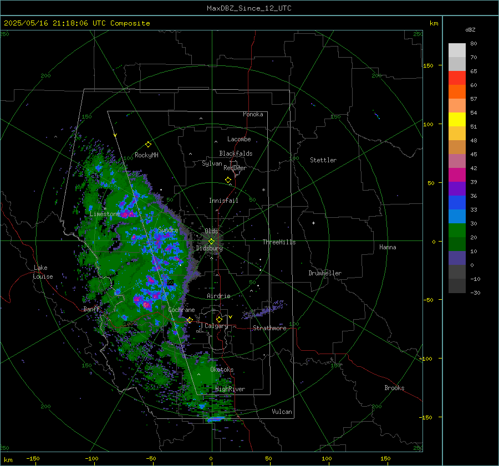Screen dimensions: 499x466
Task: Select the purple 36-39 dBZ legend swatch
Action: [x=457, y=189]
